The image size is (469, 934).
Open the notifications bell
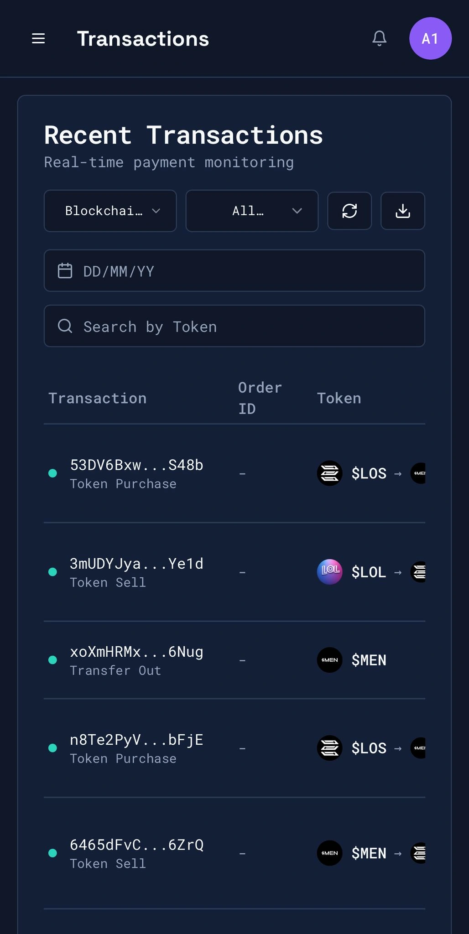(379, 39)
